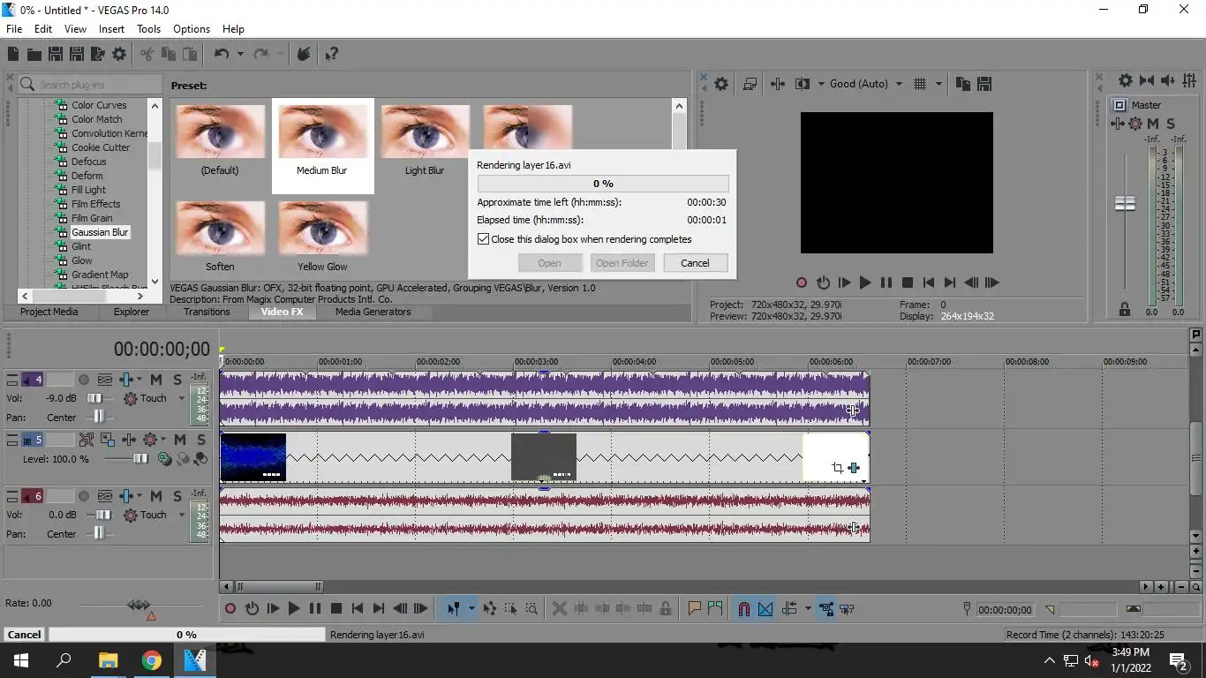Open Project Properties gear in main toolbar
1206x678 pixels.
point(119,54)
